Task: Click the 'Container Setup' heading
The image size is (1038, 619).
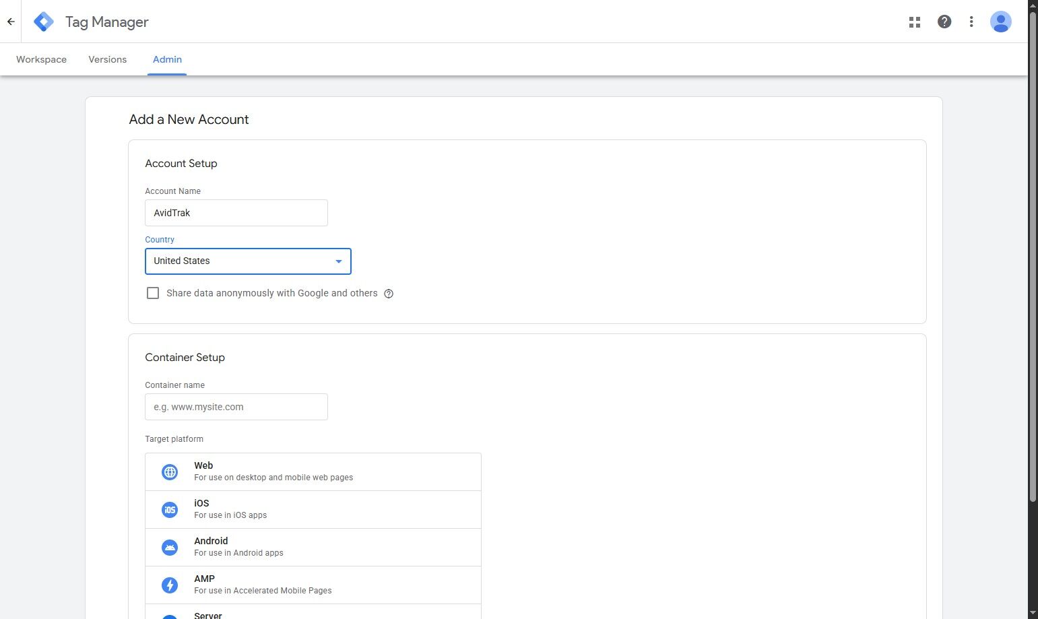Action: point(185,358)
